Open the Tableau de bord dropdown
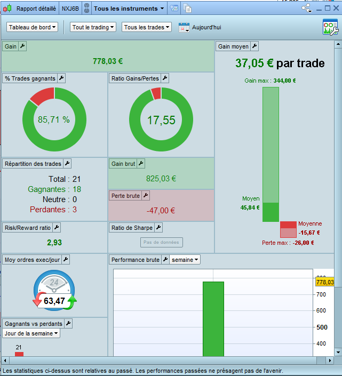 pyautogui.click(x=32, y=27)
